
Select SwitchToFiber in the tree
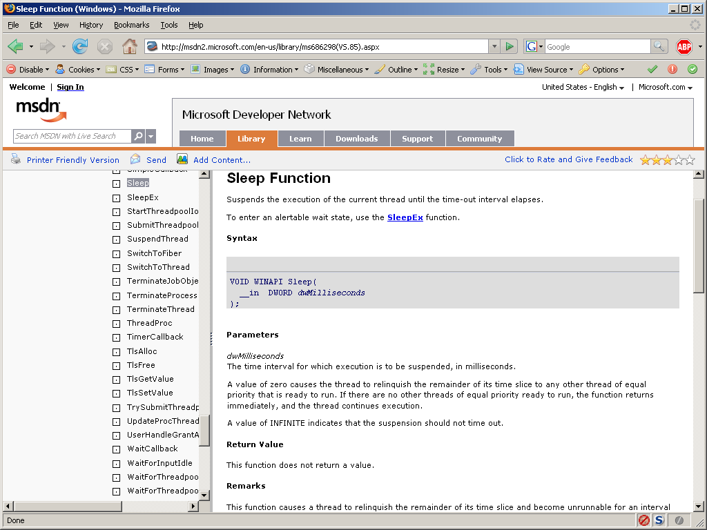[154, 253]
